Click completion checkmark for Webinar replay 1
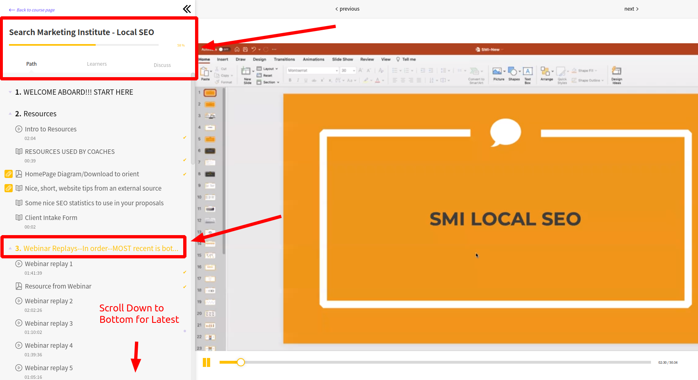This screenshot has height=380, width=698. 185,272
